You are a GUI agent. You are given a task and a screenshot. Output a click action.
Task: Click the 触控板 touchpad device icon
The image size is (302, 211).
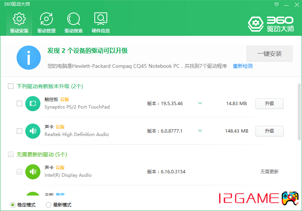pos(33,104)
